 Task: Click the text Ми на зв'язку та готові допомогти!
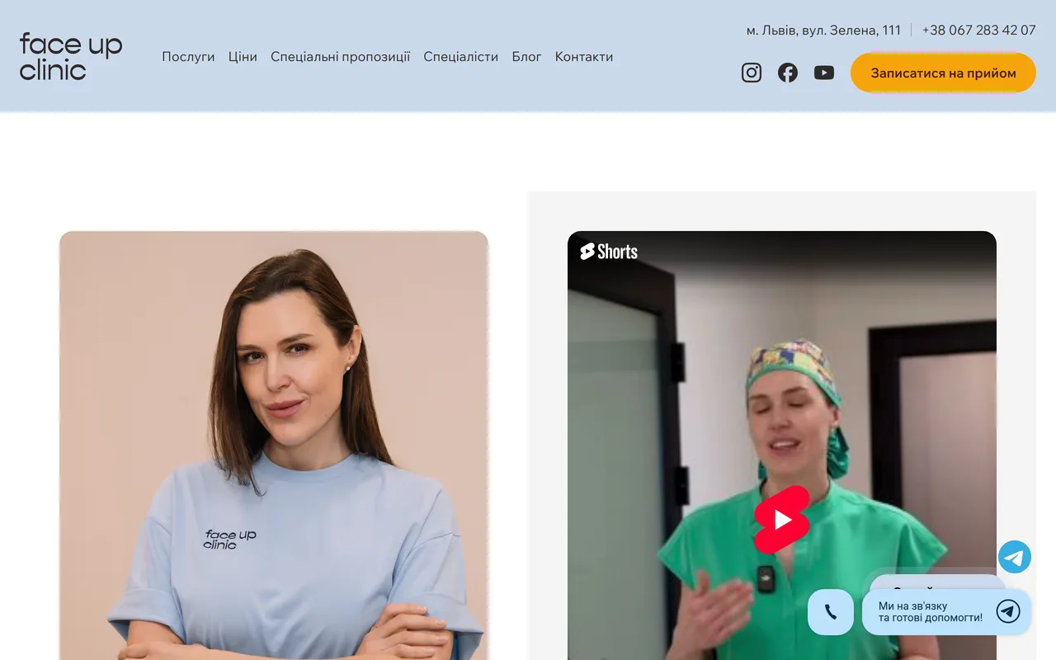pyautogui.click(x=931, y=611)
